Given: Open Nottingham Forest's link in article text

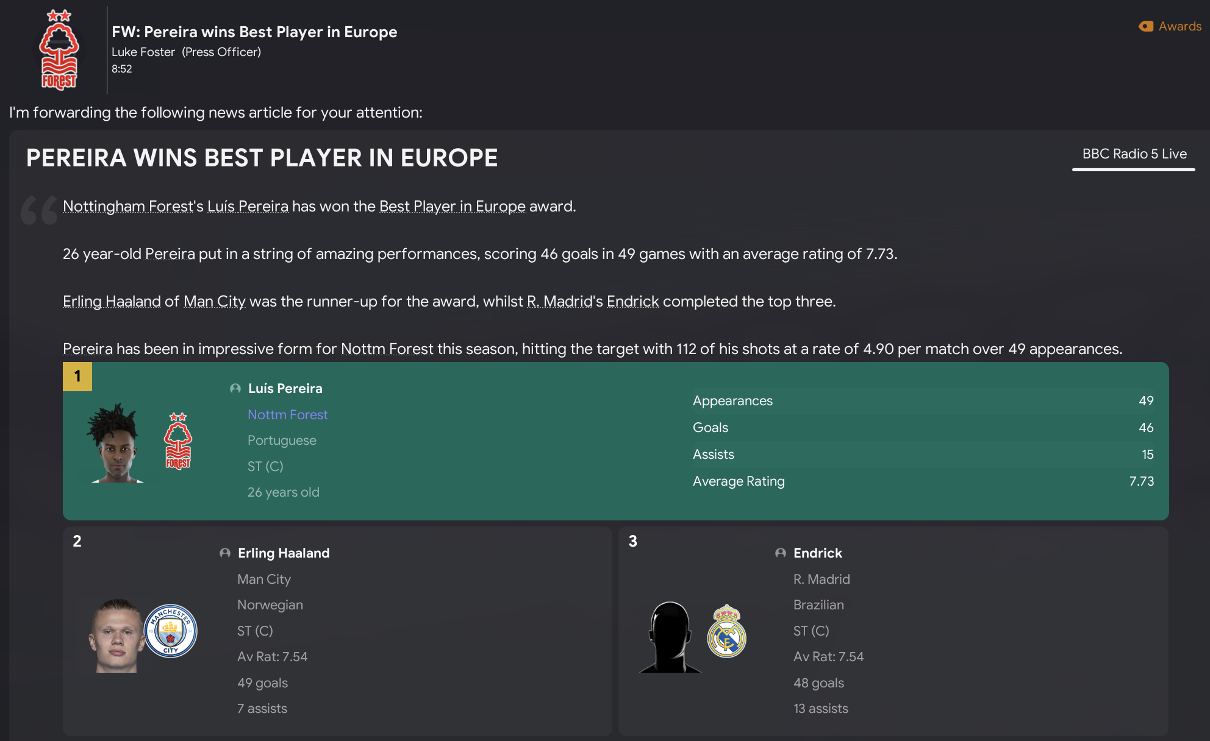Looking at the screenshot, I should point(133,207).
